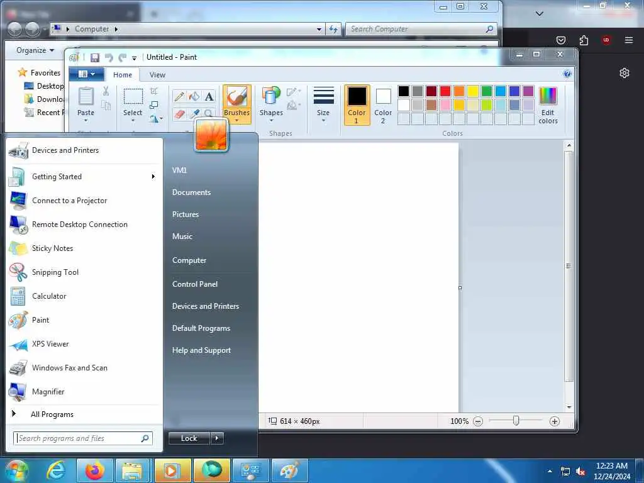Image resolution: width=644 pixels, height=483 pixels.
Task: Click All Programs in Start menu
Action: [52, 414]
